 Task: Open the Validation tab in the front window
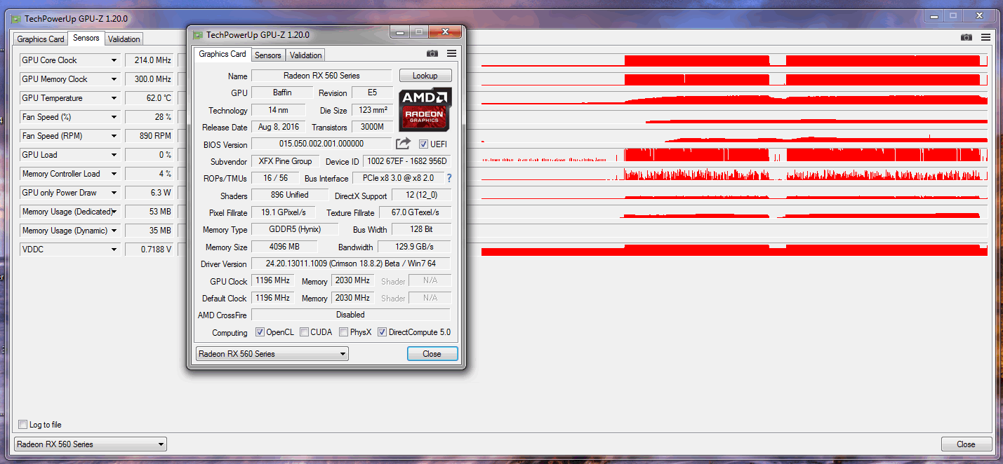point(306,55)
